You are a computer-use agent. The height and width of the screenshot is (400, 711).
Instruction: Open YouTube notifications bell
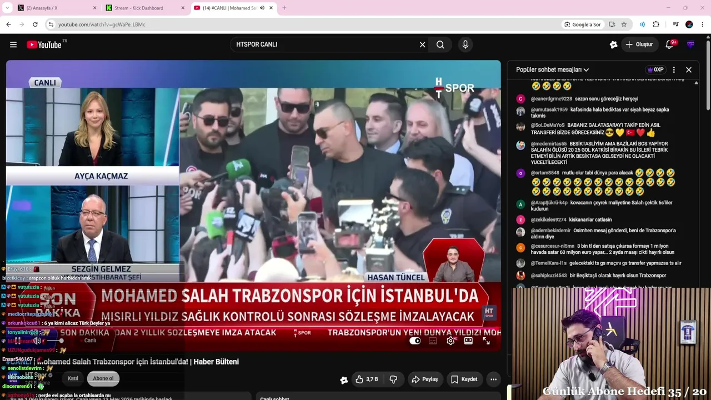[670, 44]
